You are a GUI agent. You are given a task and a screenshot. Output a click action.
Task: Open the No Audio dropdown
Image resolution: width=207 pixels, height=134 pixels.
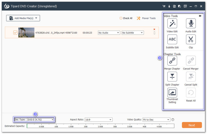click(x=109, y=33)
